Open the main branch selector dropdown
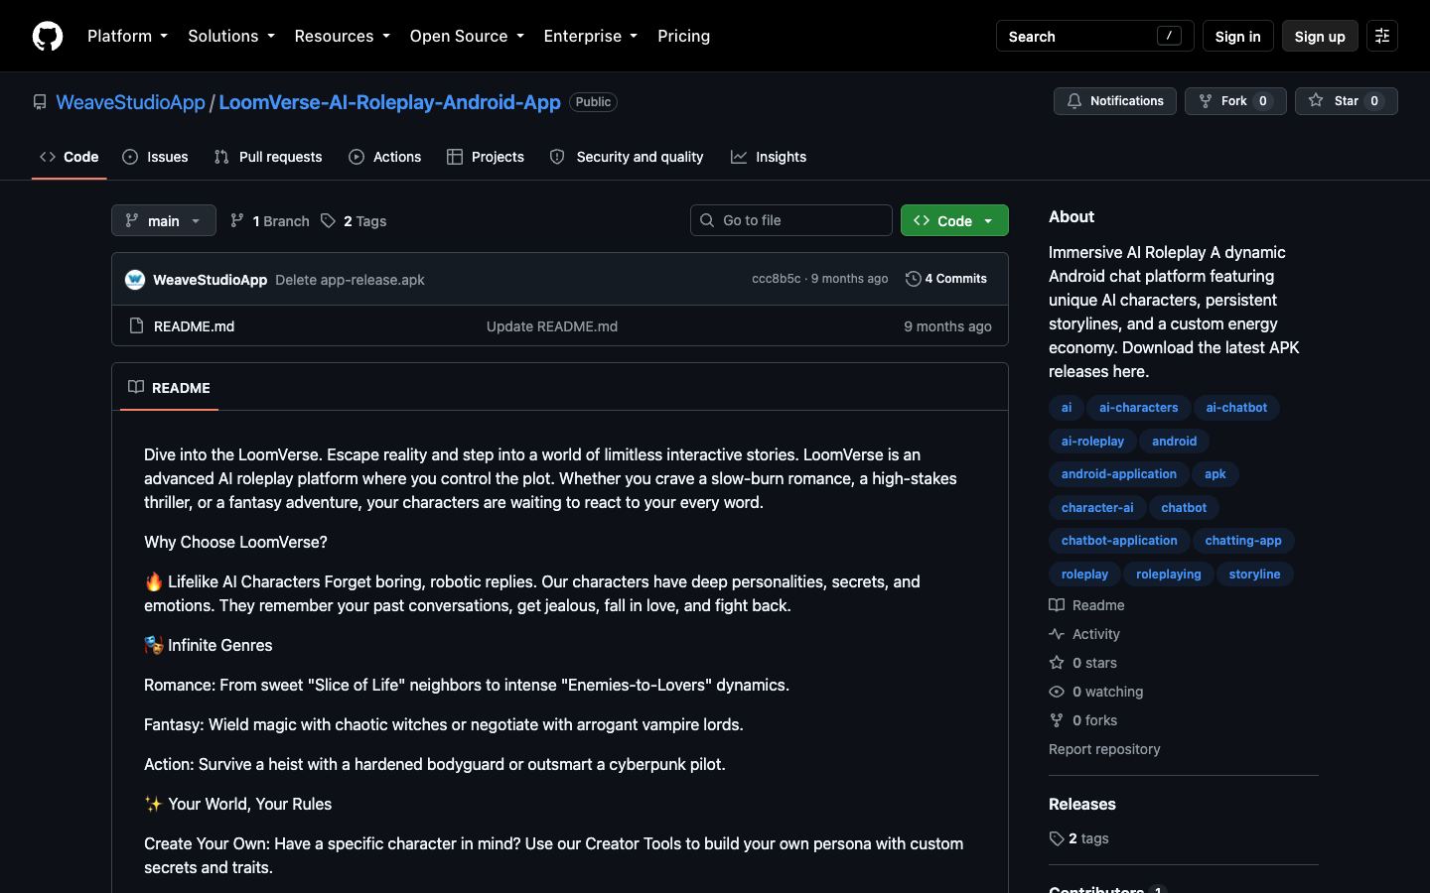This screenshot has height=893, width=1430. tap(164, 220)
